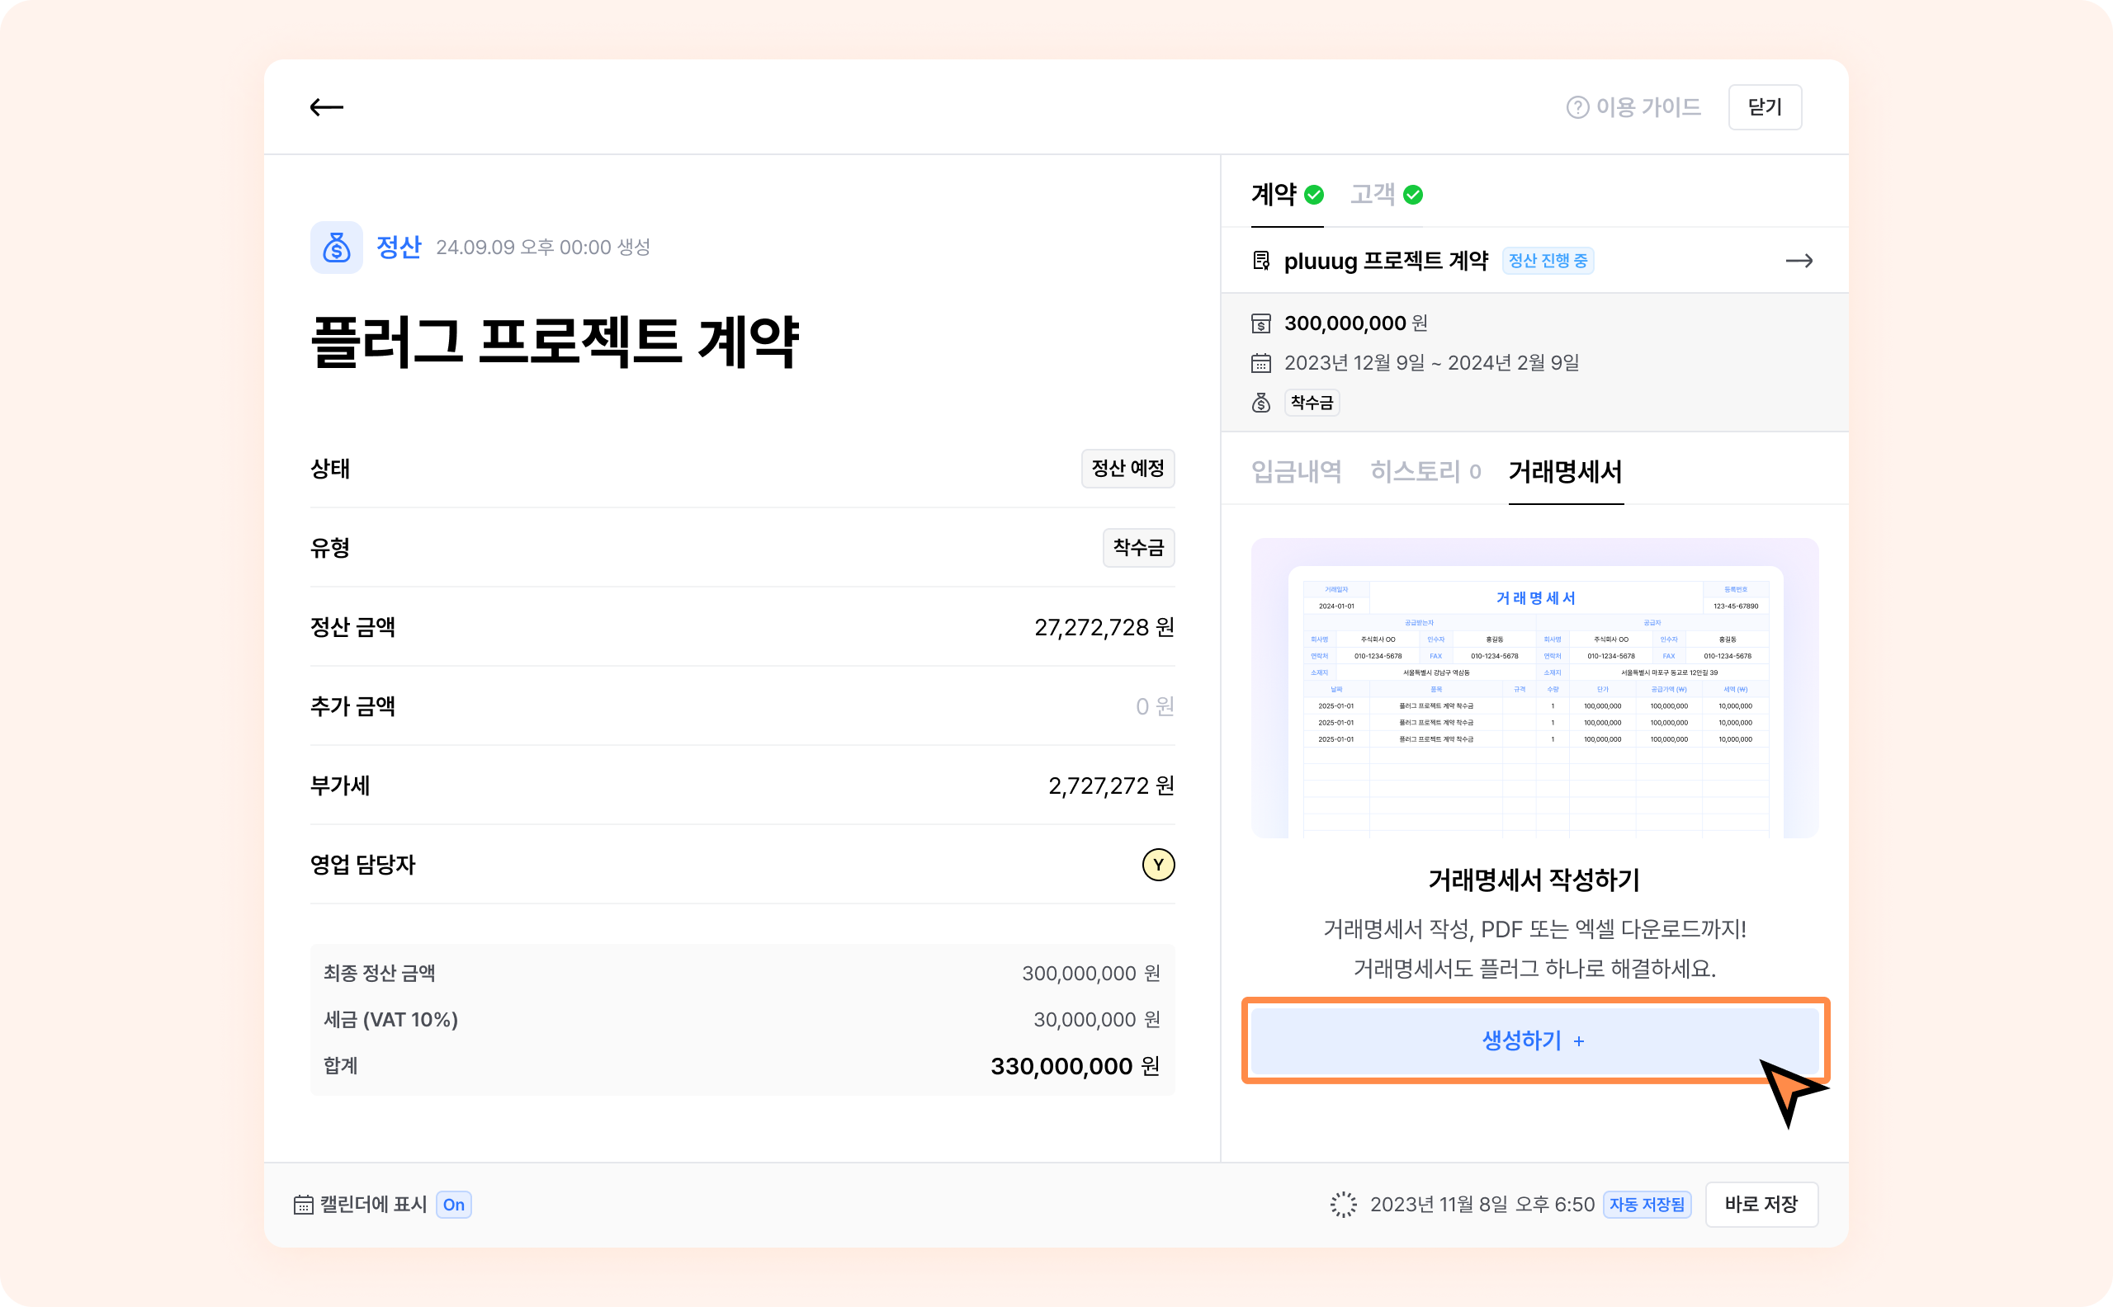Click the 추가 금액 amount field
Viewport: 2113px width, 1307px height.
pyautogui.click(x=1153, y=707)
